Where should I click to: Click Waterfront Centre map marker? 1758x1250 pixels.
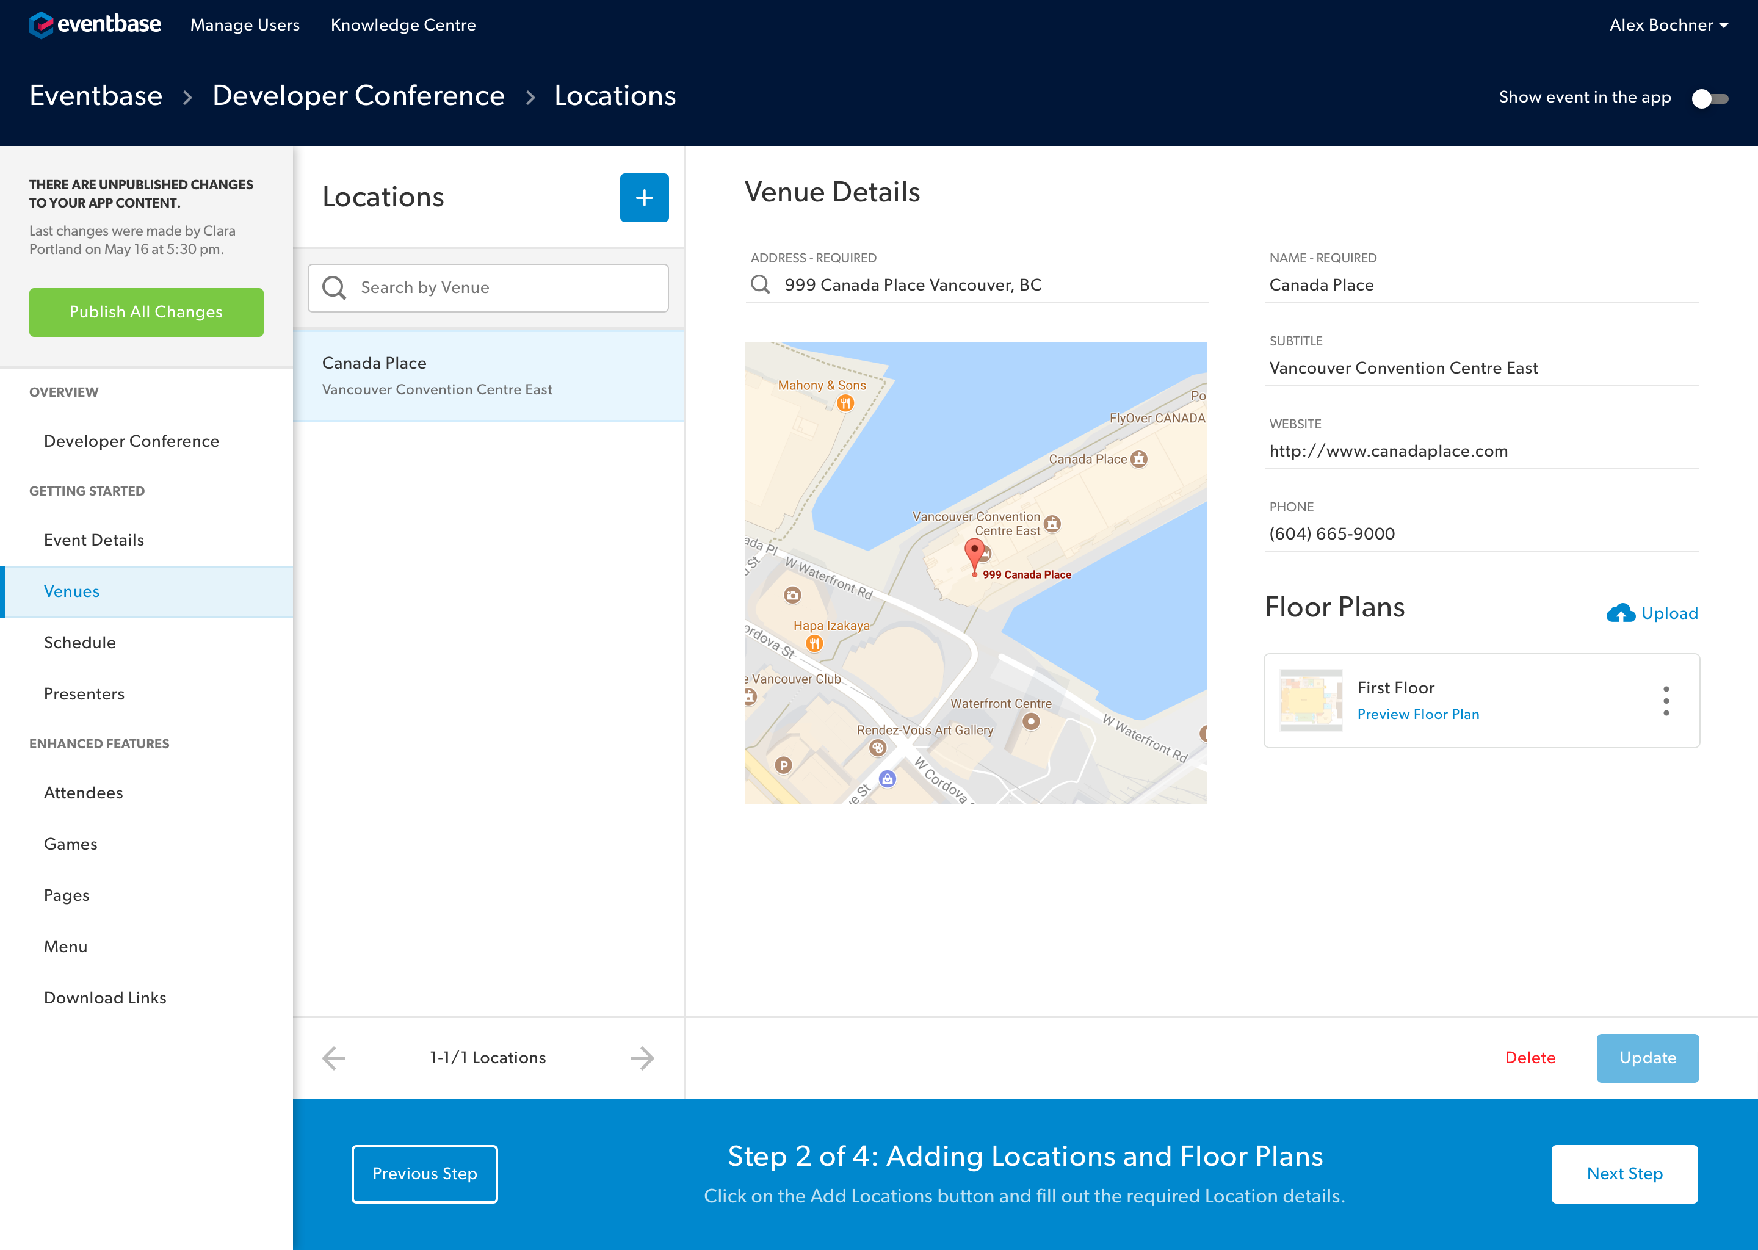tap(1032, 721)
